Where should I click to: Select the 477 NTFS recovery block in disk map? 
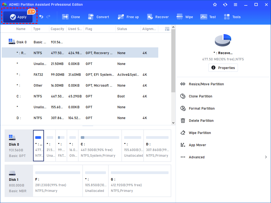(x=38, y=146)
